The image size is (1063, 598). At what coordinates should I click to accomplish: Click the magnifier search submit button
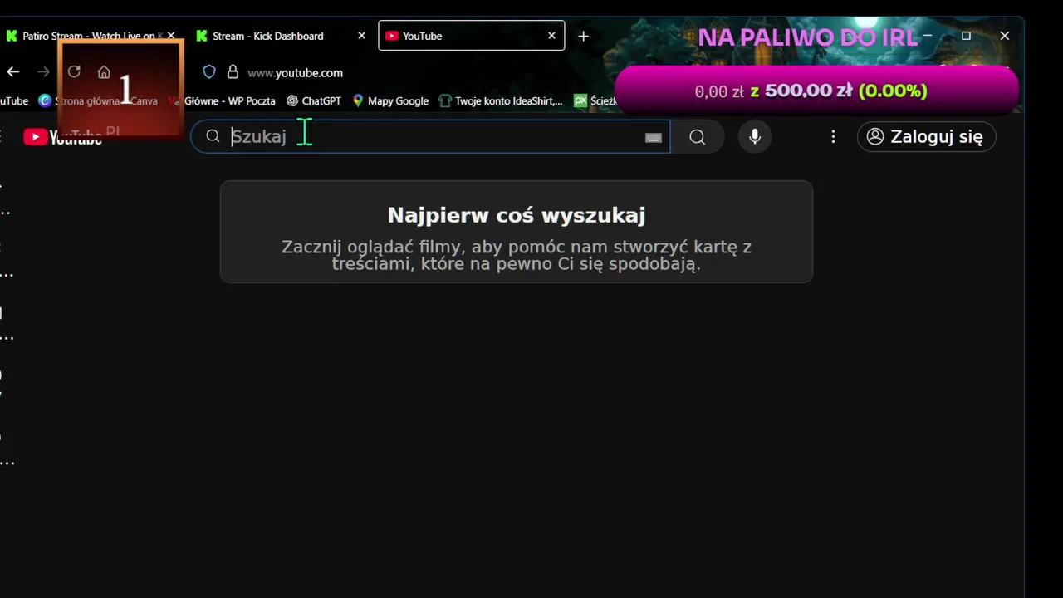click(698, 137)
